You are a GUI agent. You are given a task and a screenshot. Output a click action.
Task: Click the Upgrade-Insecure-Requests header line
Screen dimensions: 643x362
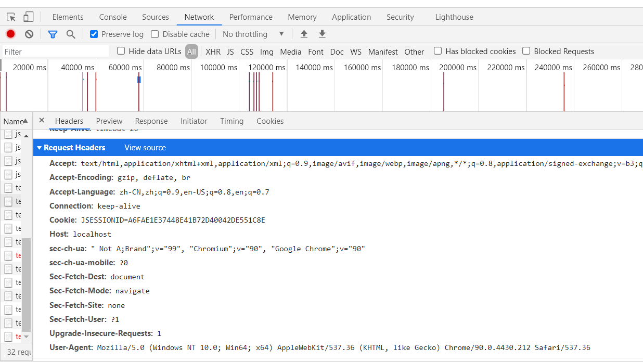[x=105, y=333]
